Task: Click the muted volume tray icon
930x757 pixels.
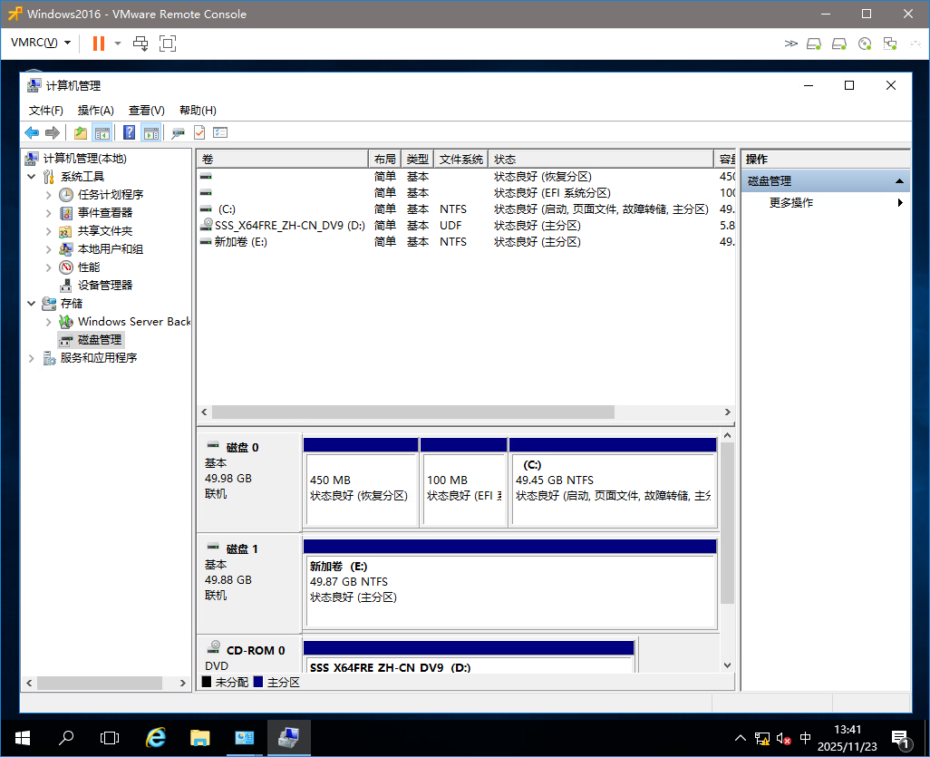Action: pos(783,739)
